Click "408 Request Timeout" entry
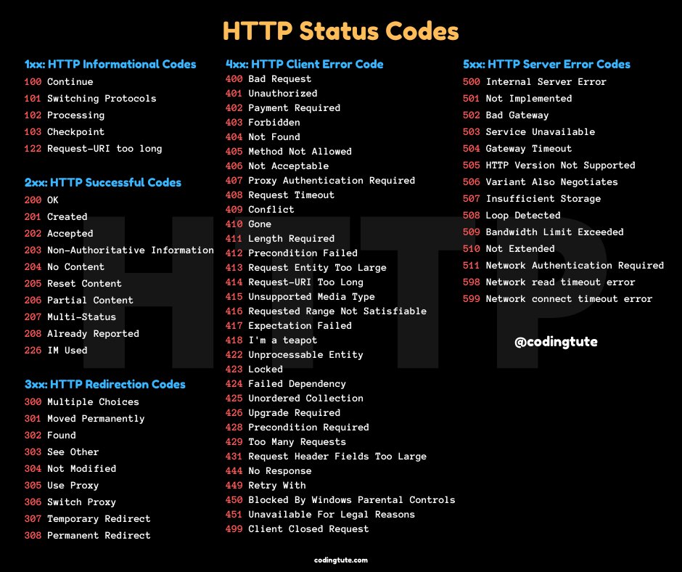The image size is (682, 572). click(279, 195)
